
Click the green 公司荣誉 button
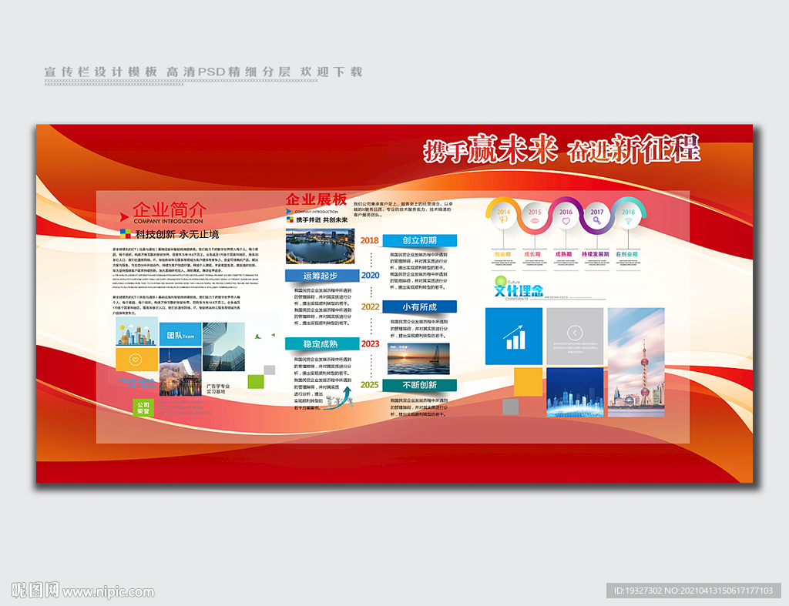145,407
